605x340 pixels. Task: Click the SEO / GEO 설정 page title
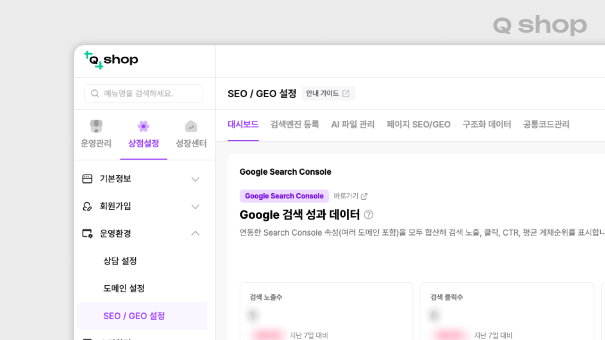(x=262, y=93)
